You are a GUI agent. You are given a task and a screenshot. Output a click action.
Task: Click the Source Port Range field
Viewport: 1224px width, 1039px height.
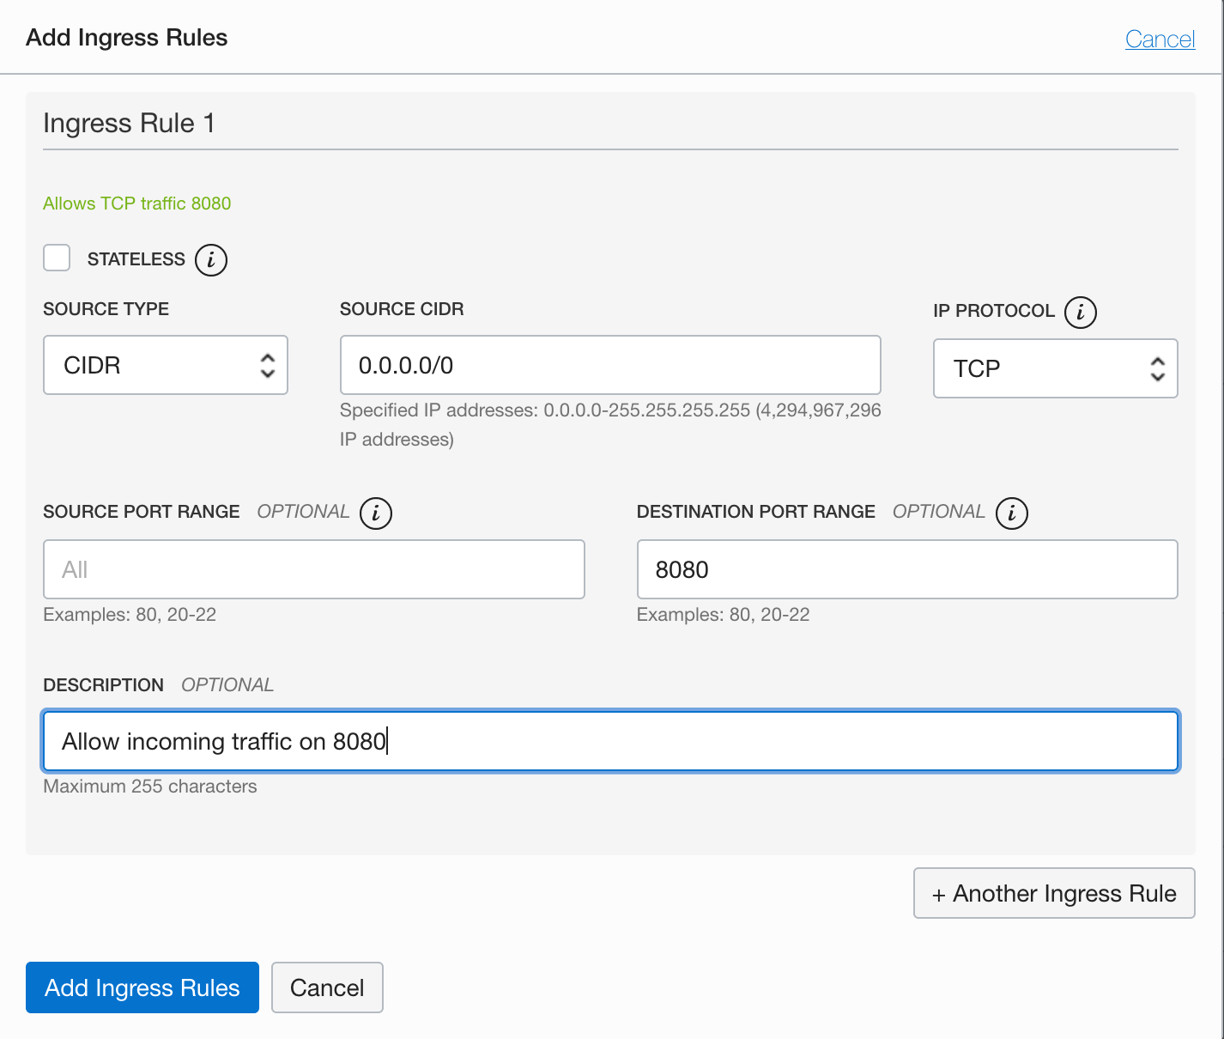click(x=313, y=568)
